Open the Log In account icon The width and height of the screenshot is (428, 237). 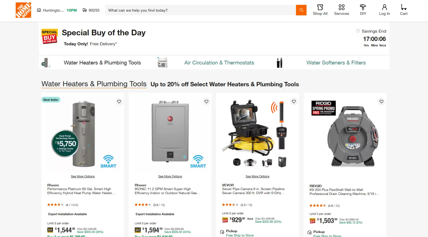click(384, 10)
